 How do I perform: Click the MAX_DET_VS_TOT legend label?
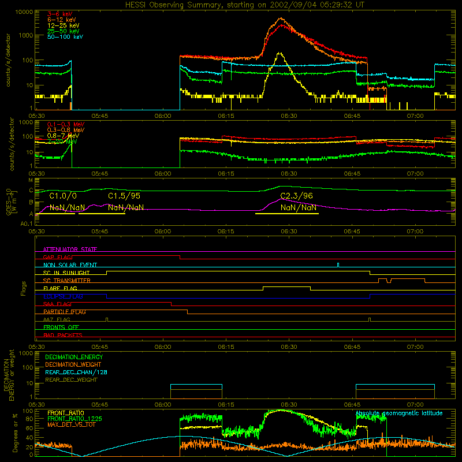72,424
